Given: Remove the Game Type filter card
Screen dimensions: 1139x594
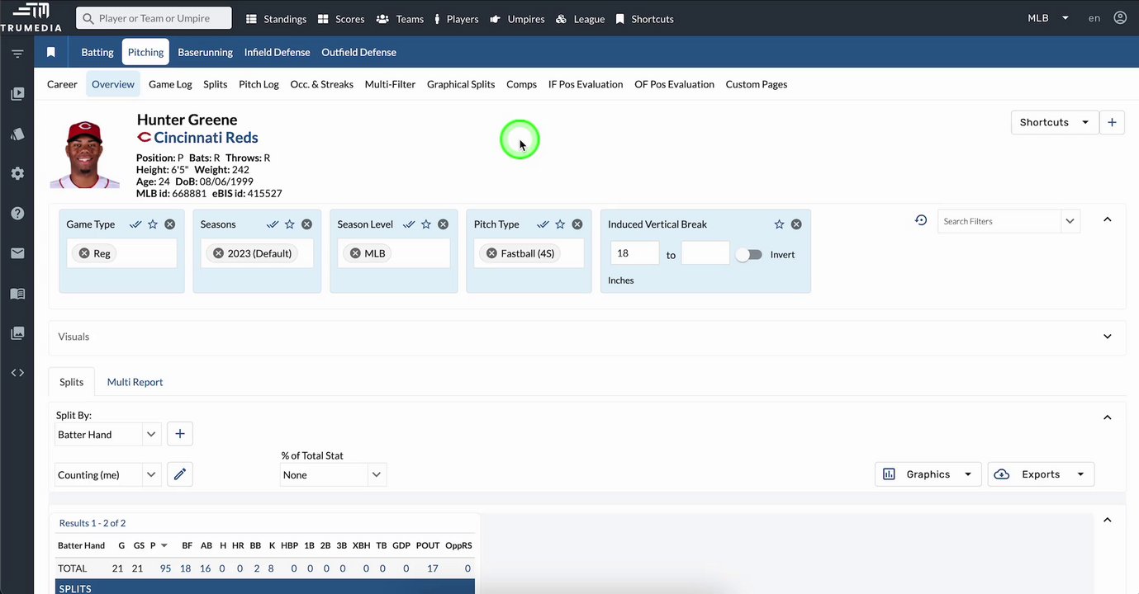Looking at the screenshot, I should [169, 224].
